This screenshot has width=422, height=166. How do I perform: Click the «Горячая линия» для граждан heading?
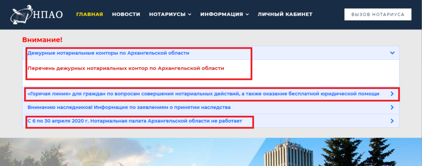[204, 94]
